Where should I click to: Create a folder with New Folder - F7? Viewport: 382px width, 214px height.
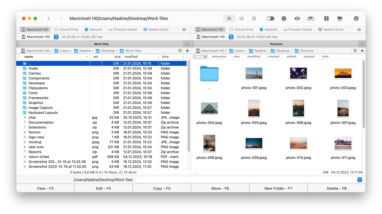coord(278,188)
